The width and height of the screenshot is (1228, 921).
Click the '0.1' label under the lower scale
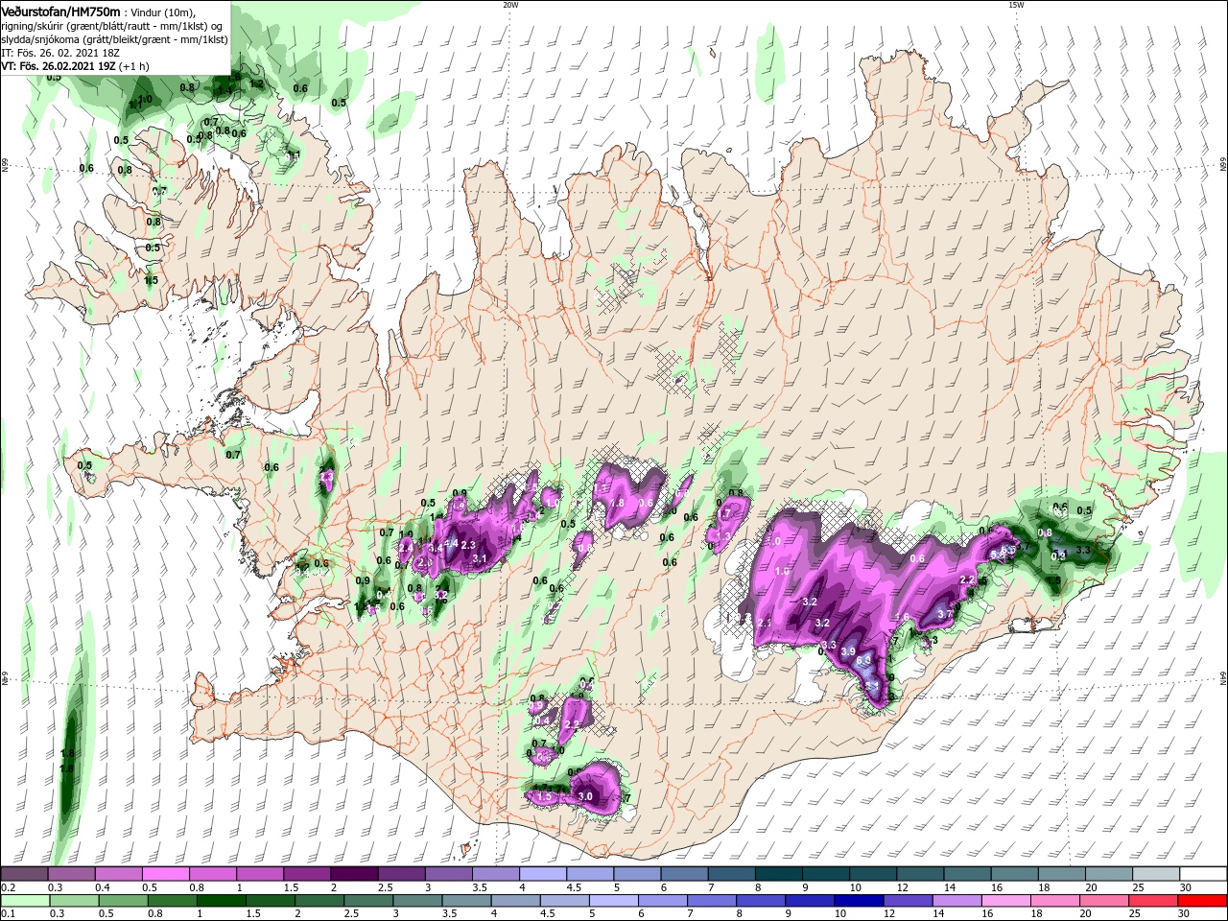[x=9, y=914]
